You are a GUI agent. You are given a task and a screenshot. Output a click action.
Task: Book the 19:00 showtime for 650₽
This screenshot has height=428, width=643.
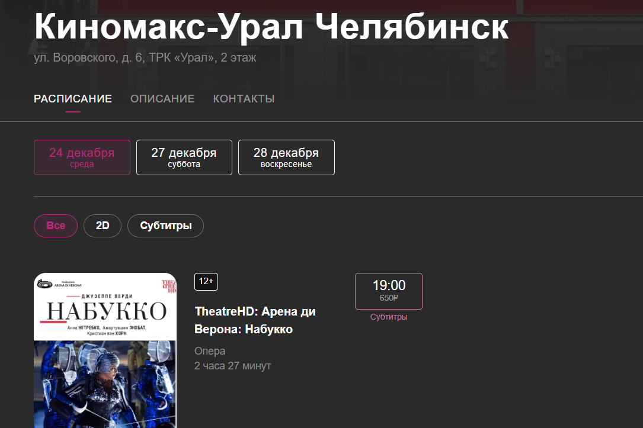click(x=389, y=291)
